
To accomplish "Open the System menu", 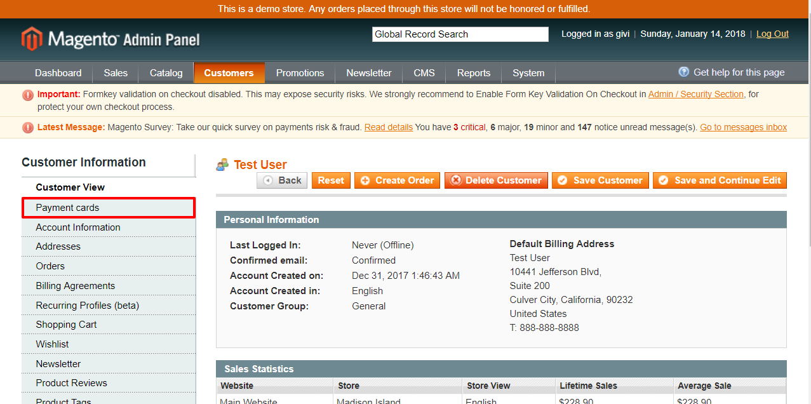I will [528, 73].
